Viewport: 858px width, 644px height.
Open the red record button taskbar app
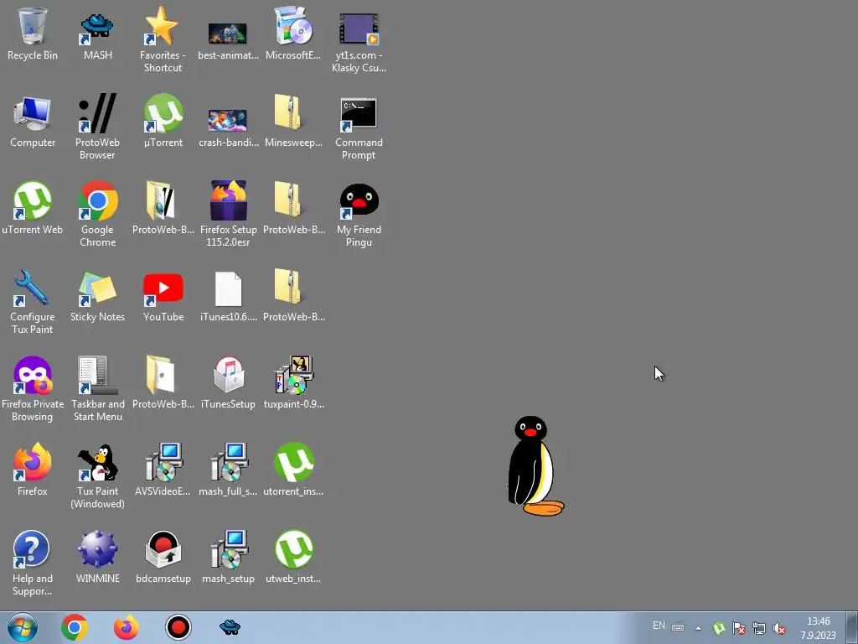point(178,627)
